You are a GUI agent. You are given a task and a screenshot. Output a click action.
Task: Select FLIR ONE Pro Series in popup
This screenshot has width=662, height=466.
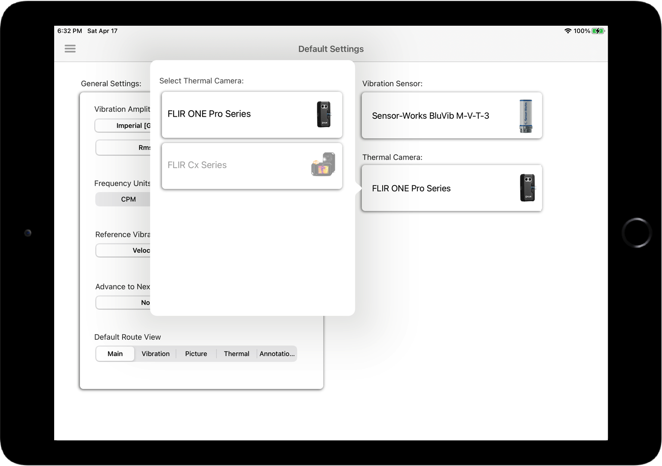coord(252,115)
